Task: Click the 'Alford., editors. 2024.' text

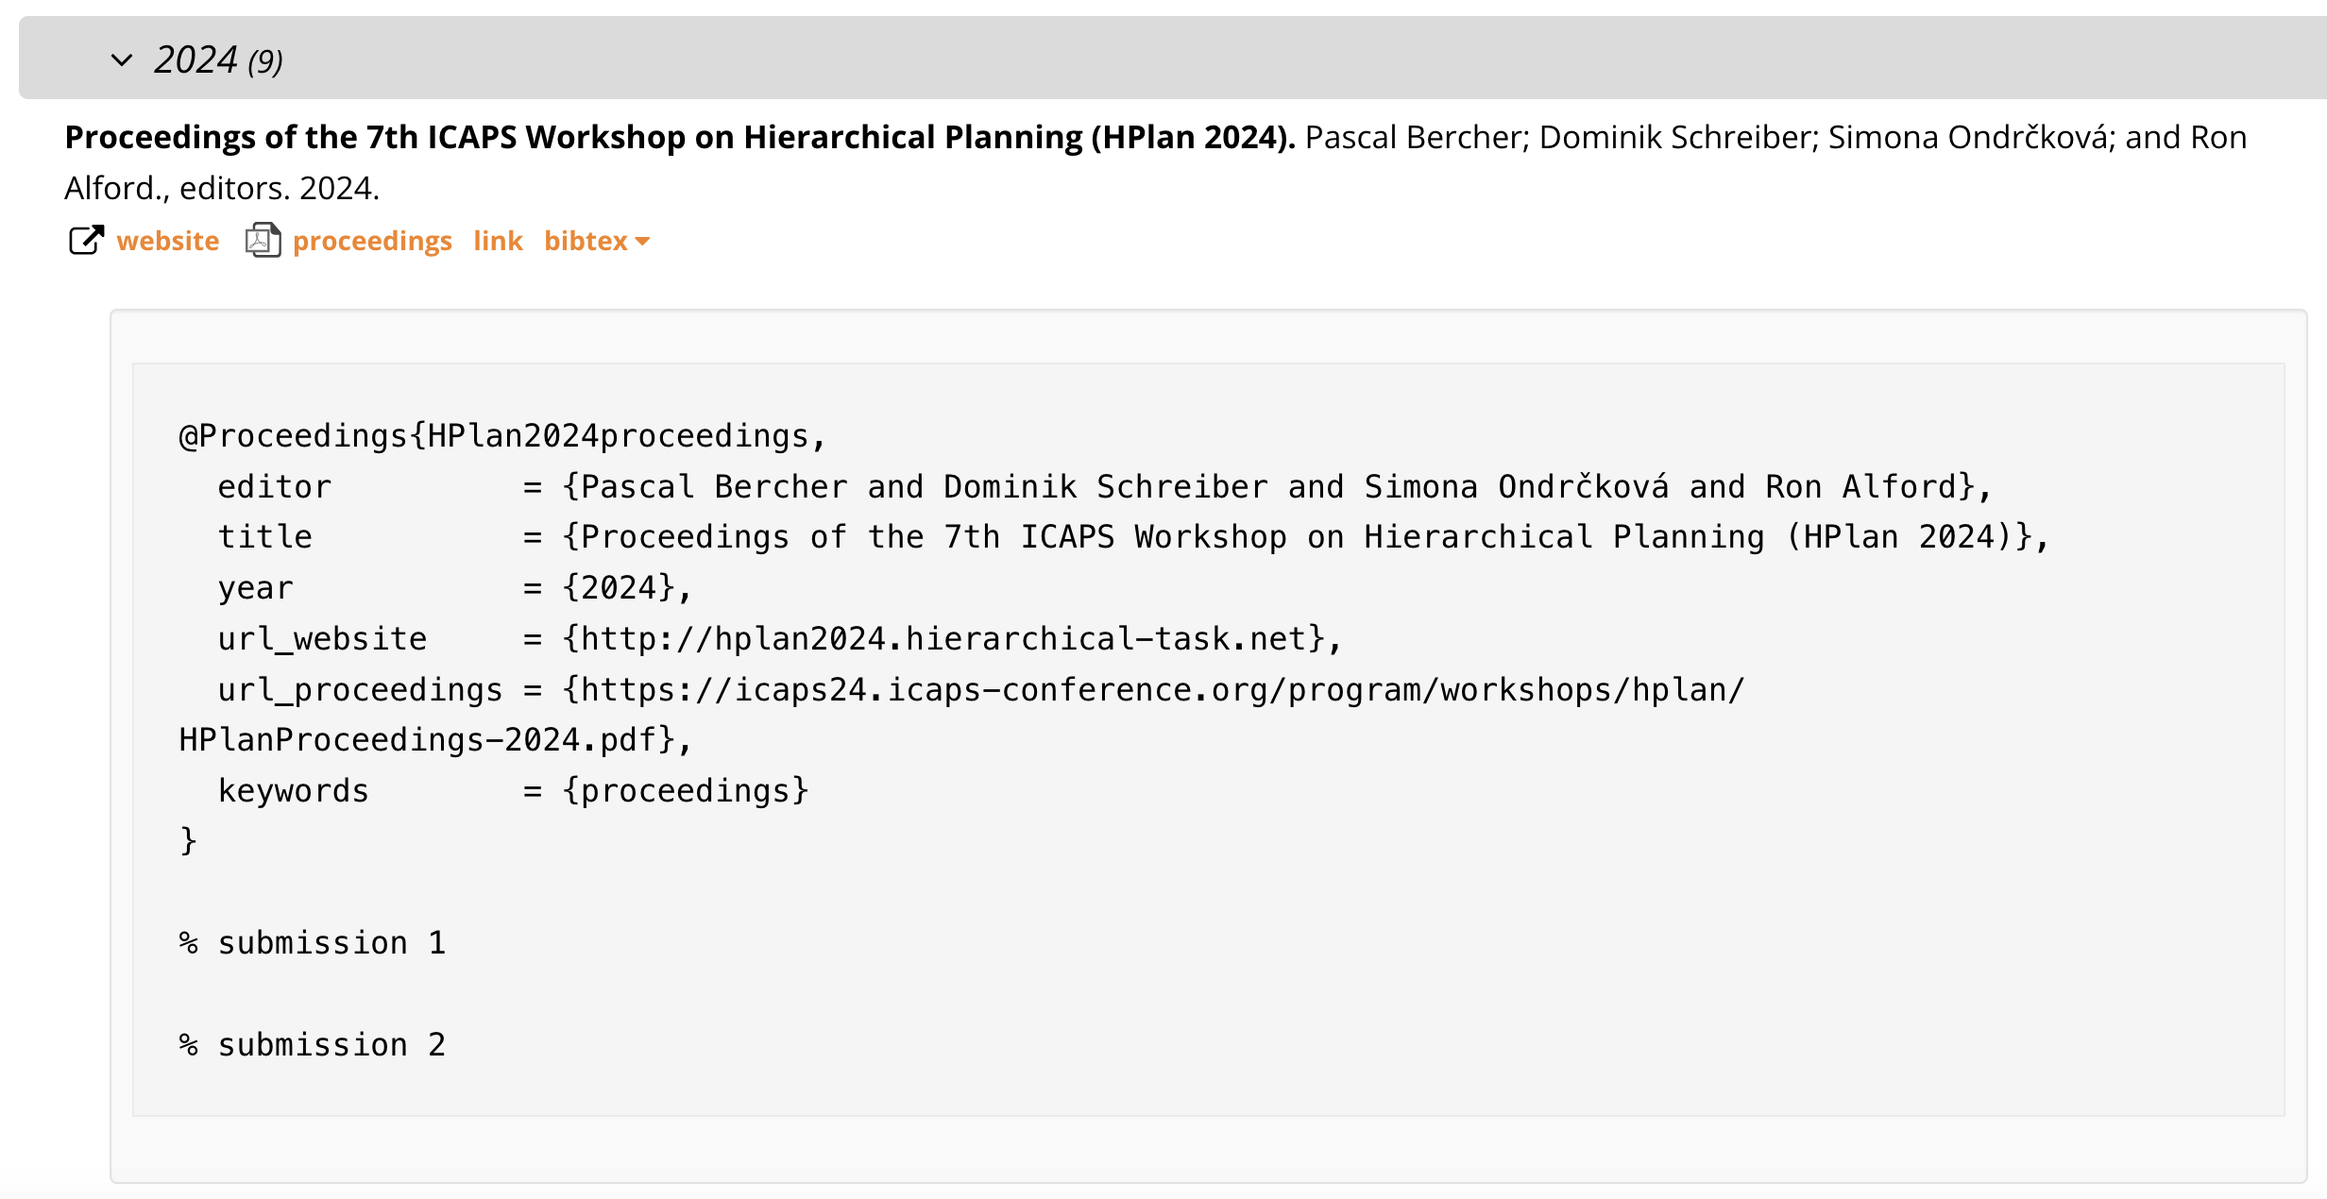Action: click(222, 189)
